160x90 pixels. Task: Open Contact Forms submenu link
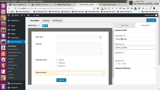[13, 49]
